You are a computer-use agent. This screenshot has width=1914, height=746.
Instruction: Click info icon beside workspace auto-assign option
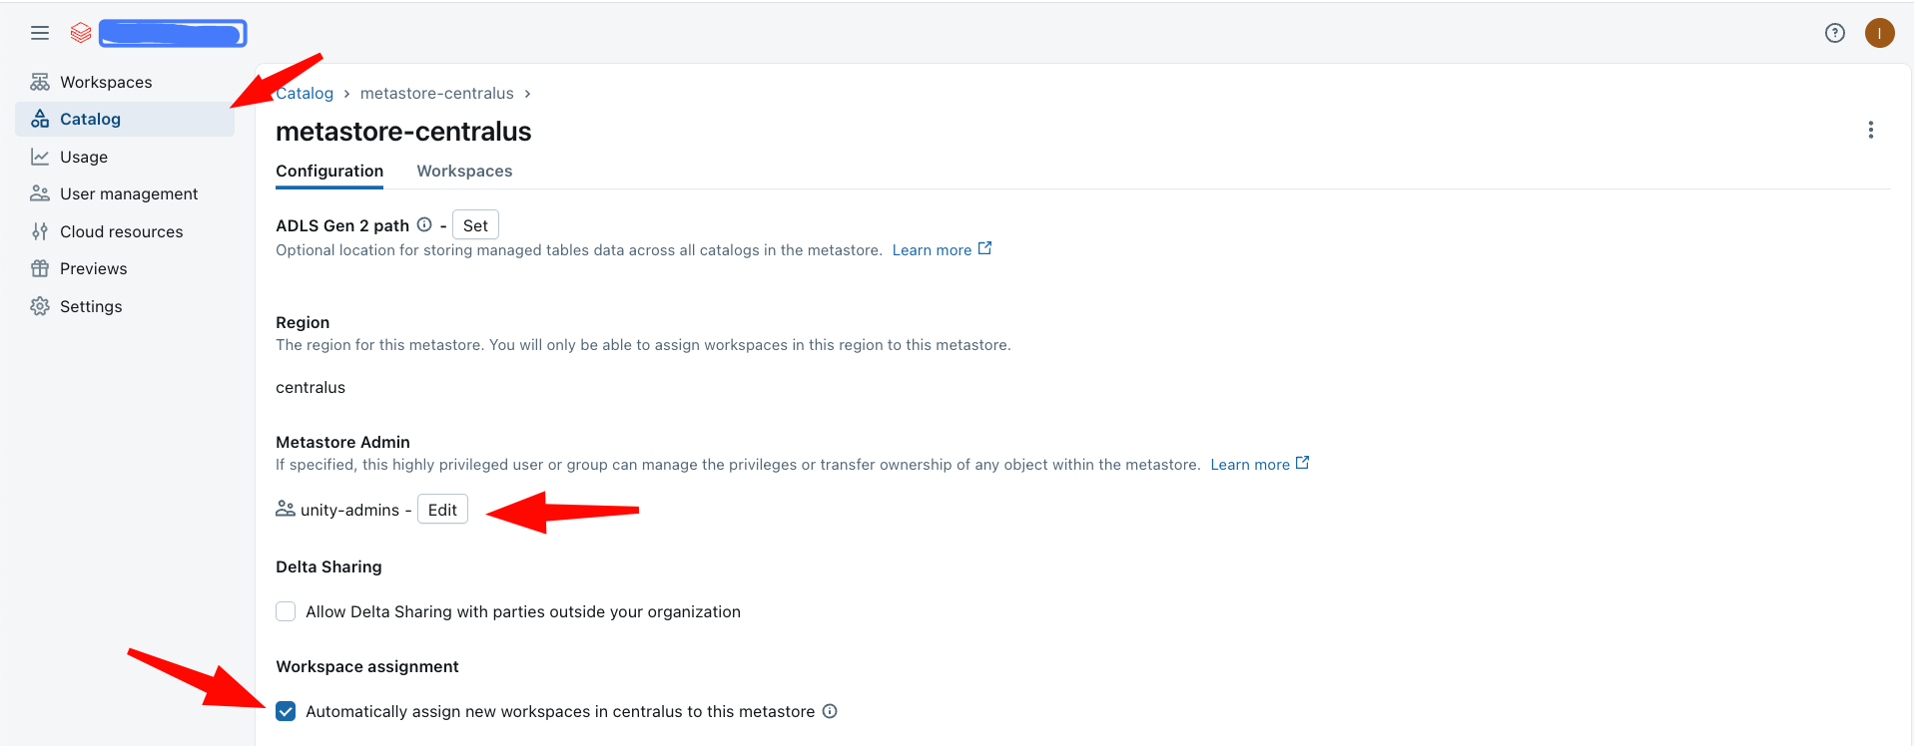coord(830,711)
